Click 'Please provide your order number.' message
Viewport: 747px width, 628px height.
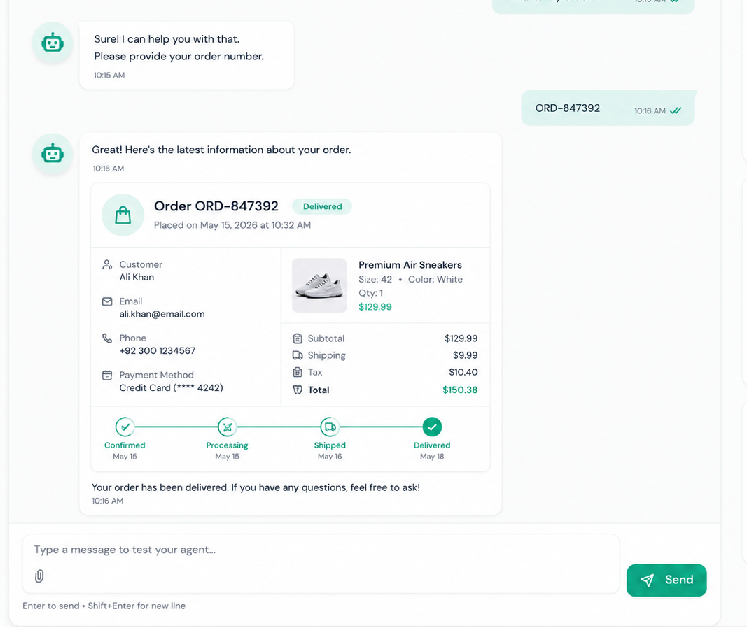179,57
